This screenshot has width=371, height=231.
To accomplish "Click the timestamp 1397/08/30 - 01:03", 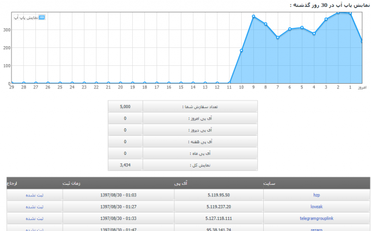I will click(118, 195).
